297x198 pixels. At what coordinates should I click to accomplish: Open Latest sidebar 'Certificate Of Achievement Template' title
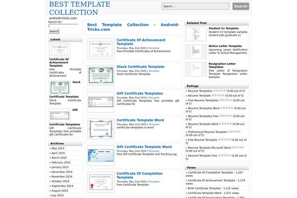tap(59, 62)
